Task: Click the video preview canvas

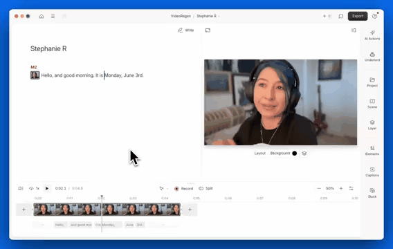Action: pos(280,102)
